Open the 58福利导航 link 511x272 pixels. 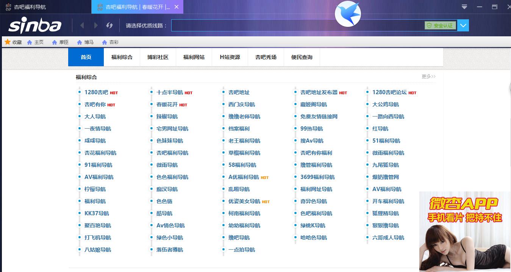click(x=242, y=165)
